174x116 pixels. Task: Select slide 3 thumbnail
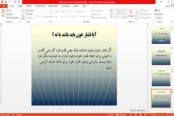pos(161,77)
